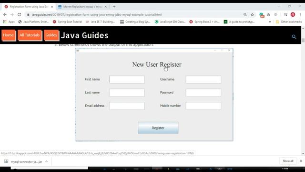Click the Password text field
Screen dimensions: 305x172
click(x=203, y=93)
